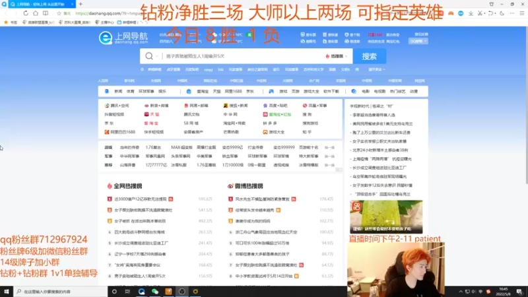This screenshot has width=528, height=297.
Task: Open 新浪·微博 site link
Action: pyautogui.click(x=156, y=106)
